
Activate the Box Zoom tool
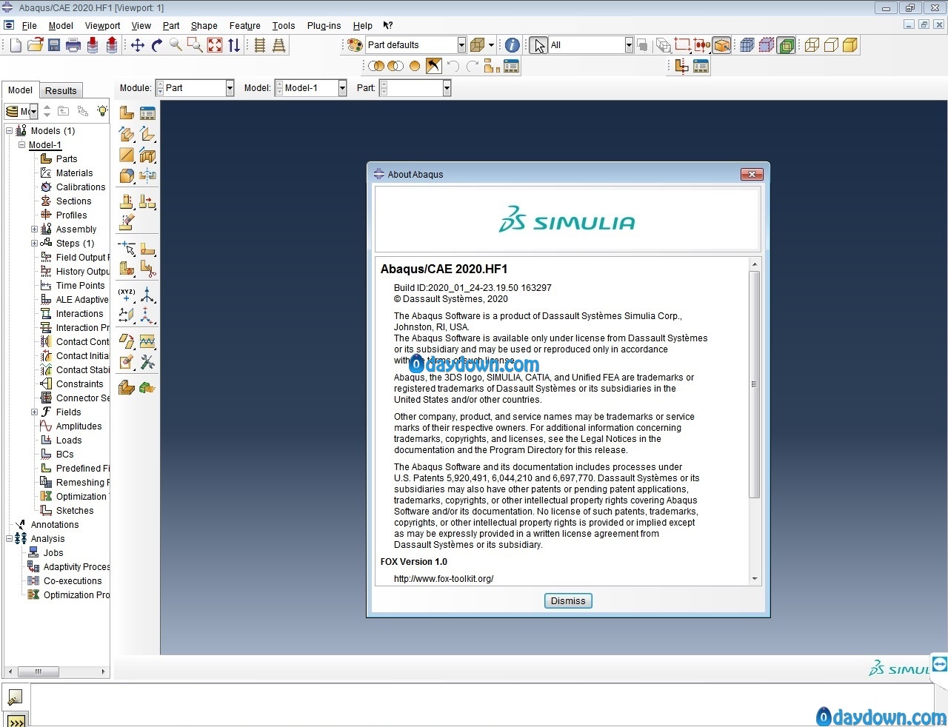[196, 45]
